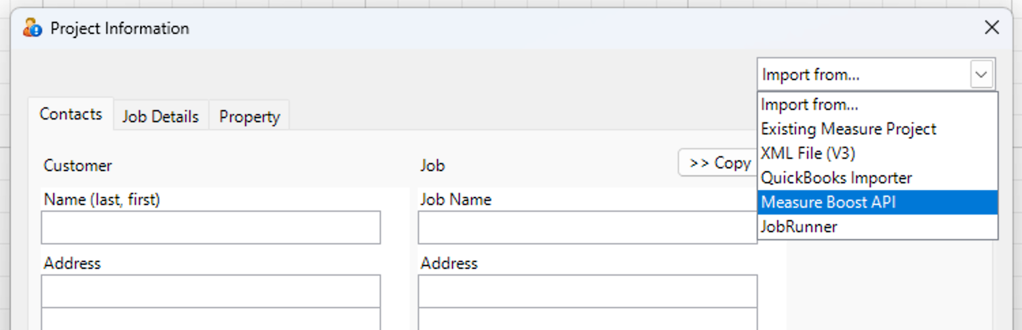Click into the Job Name field
Image resolution: width=1022 pixels, height=330 pixels.
[588, 227]
